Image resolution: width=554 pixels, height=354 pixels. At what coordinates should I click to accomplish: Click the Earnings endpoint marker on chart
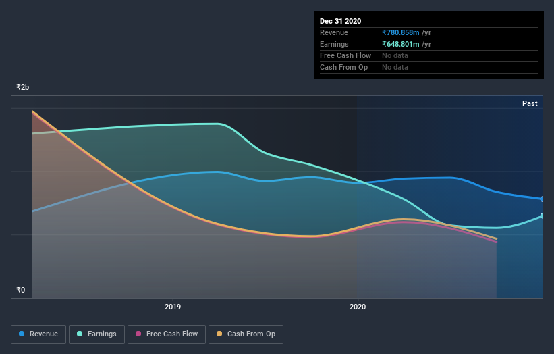tap(543, 216)
